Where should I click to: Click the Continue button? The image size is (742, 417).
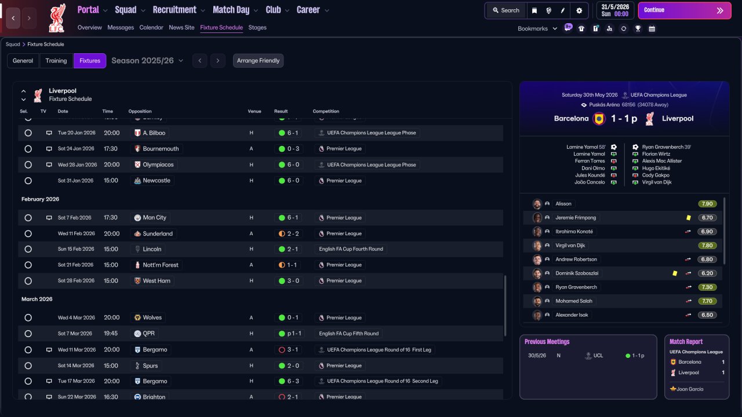(x=685, y=10)
